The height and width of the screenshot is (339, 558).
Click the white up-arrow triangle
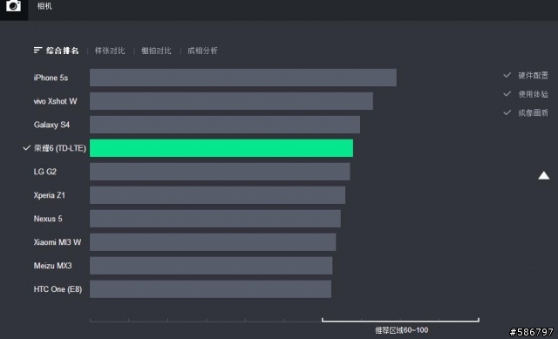click(543, 175)
